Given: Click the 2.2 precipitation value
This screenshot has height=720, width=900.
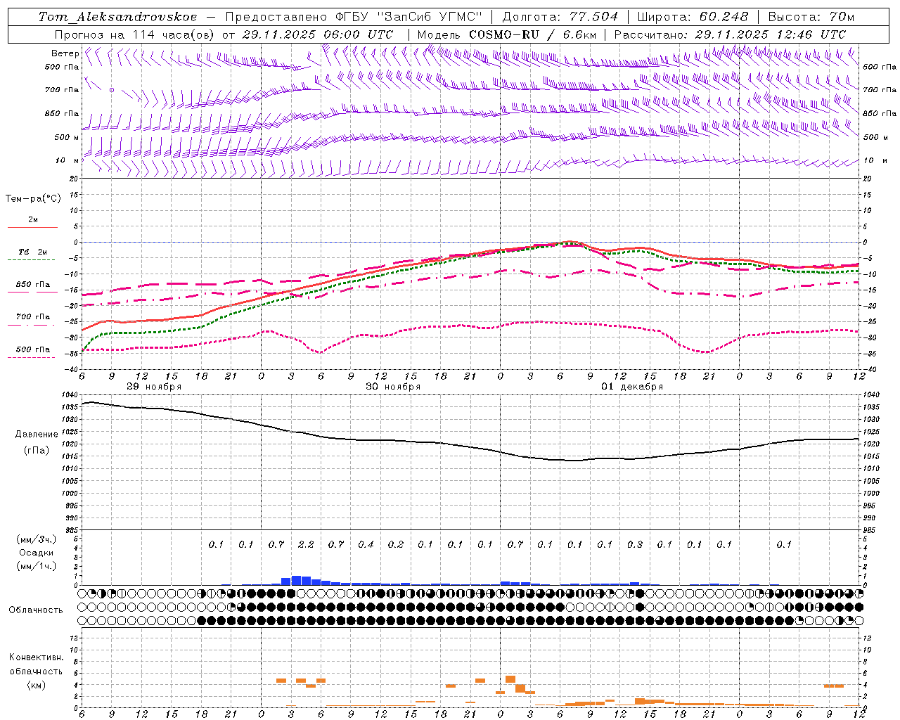Looking at the screenshot, I should pyautogui.click(x=306, y=544).
